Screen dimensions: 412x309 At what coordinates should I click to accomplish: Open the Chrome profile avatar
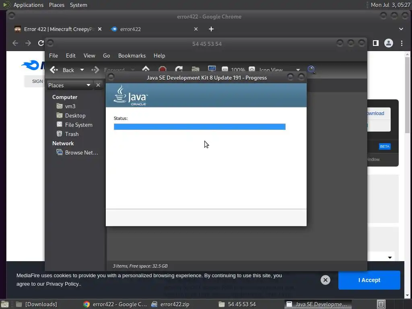coord(389,43)
